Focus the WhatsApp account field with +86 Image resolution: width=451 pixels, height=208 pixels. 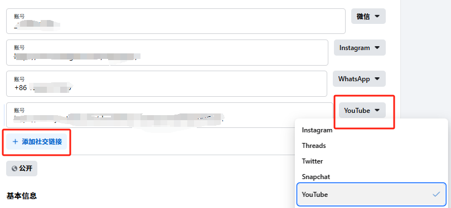tap(167, 84)
